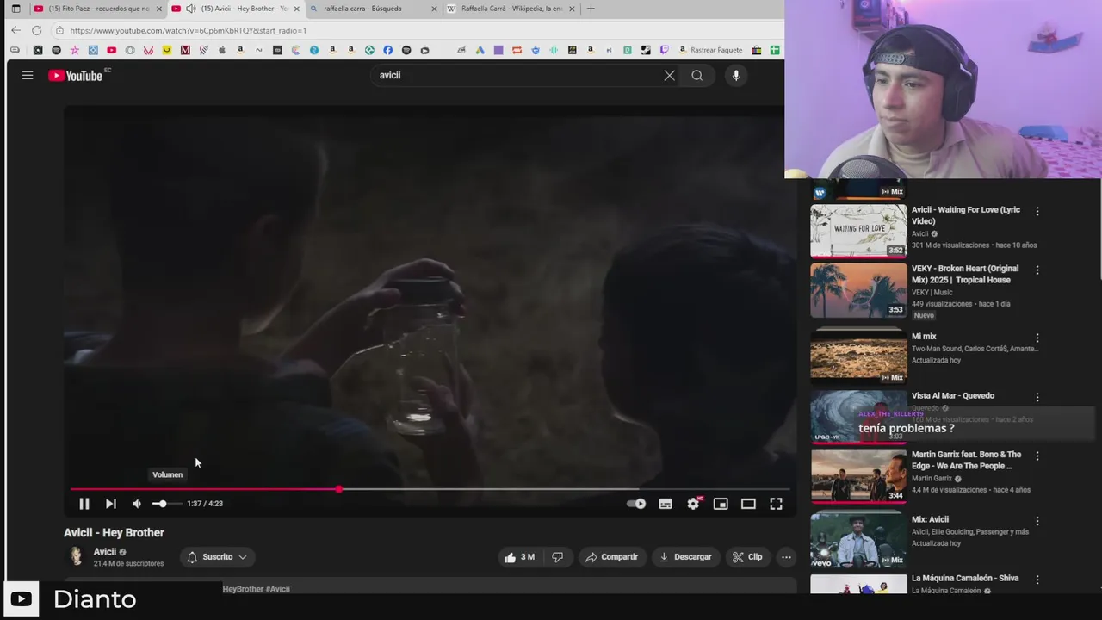Switch to theater mode
The width and height of the screenshot is (1102, 620).
coord(748,504)
